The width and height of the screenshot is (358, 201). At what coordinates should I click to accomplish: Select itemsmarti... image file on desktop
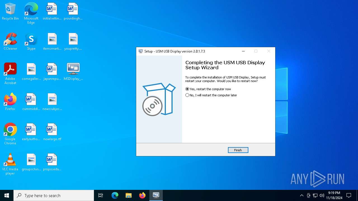click(x=52, y=42)
